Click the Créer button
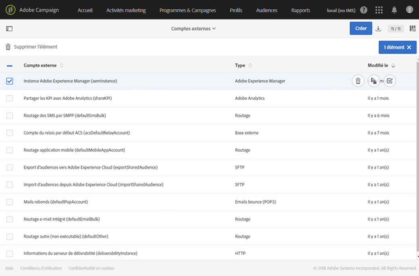The width and height of the screenshot is (419, 276). [x=361, y=28]
